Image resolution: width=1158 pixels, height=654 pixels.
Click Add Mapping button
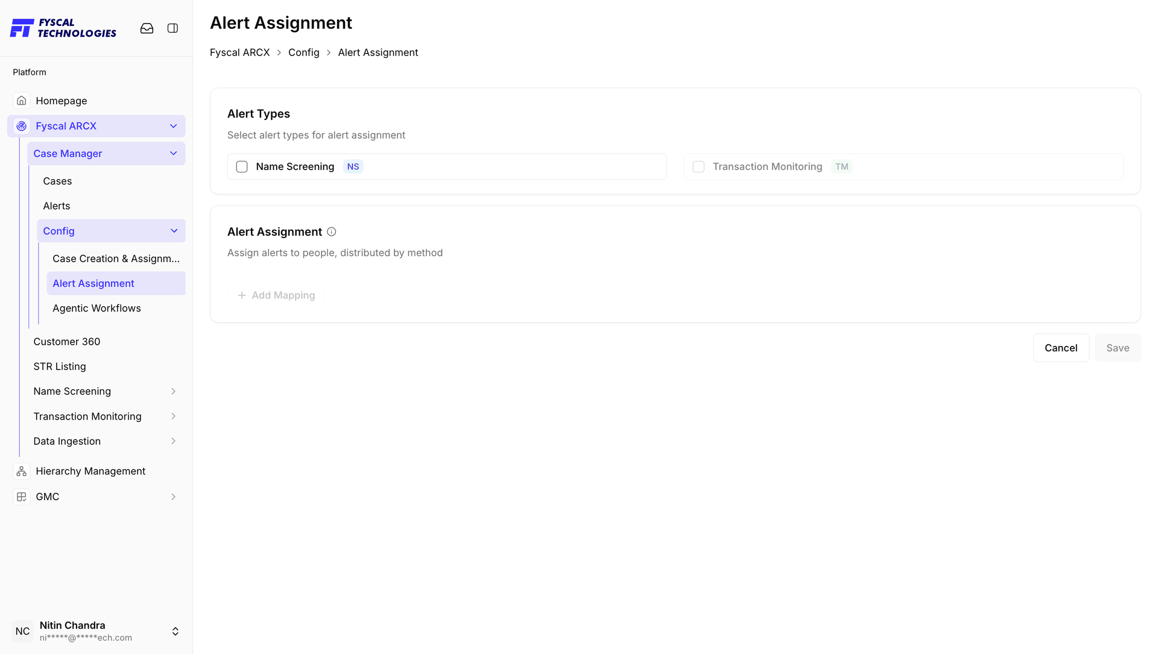click(276, 295)
